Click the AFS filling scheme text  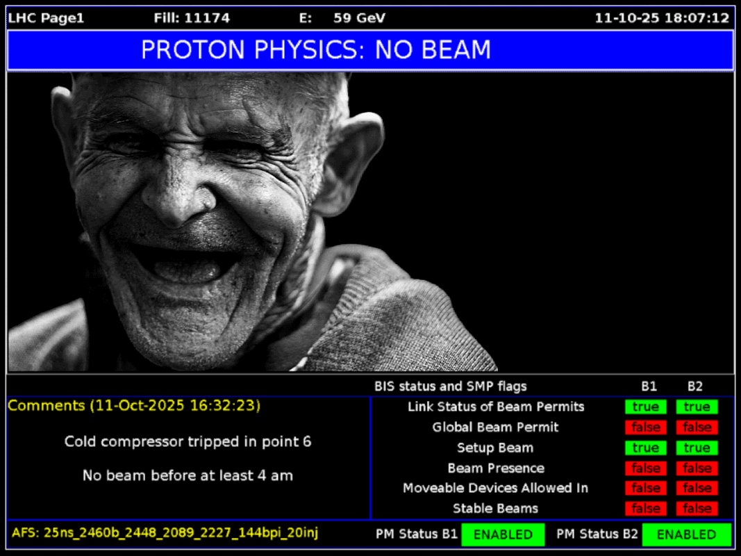click(x=165, y=533)
